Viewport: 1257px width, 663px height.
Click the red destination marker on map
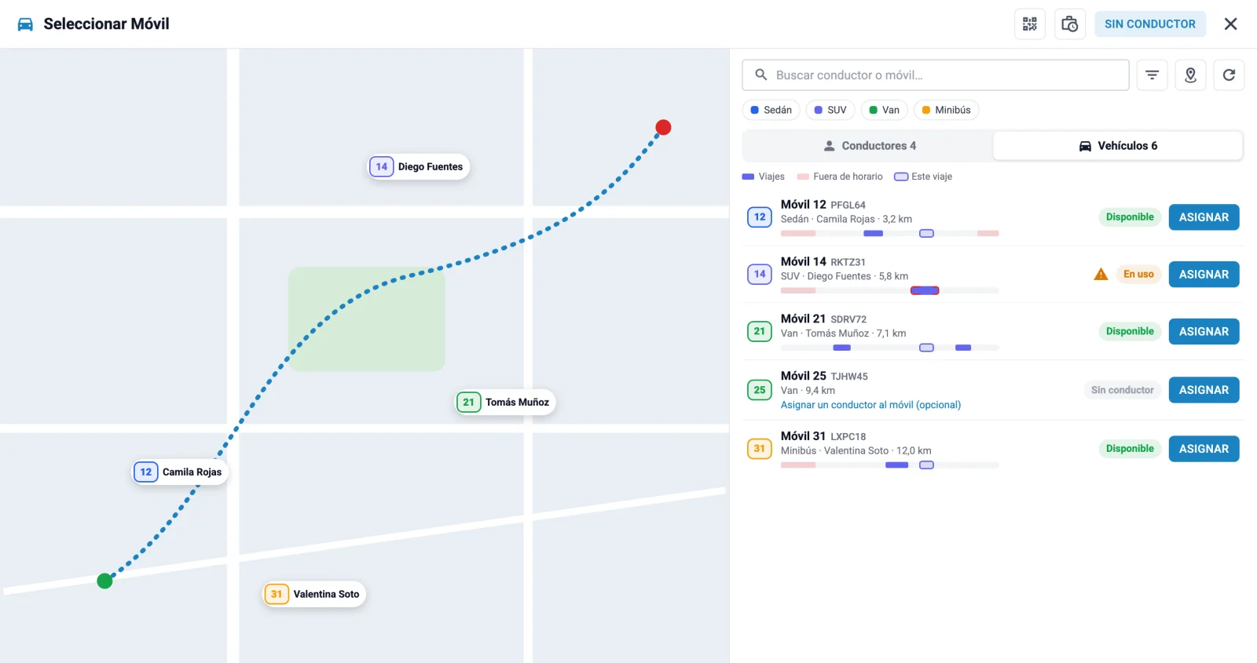663,127
